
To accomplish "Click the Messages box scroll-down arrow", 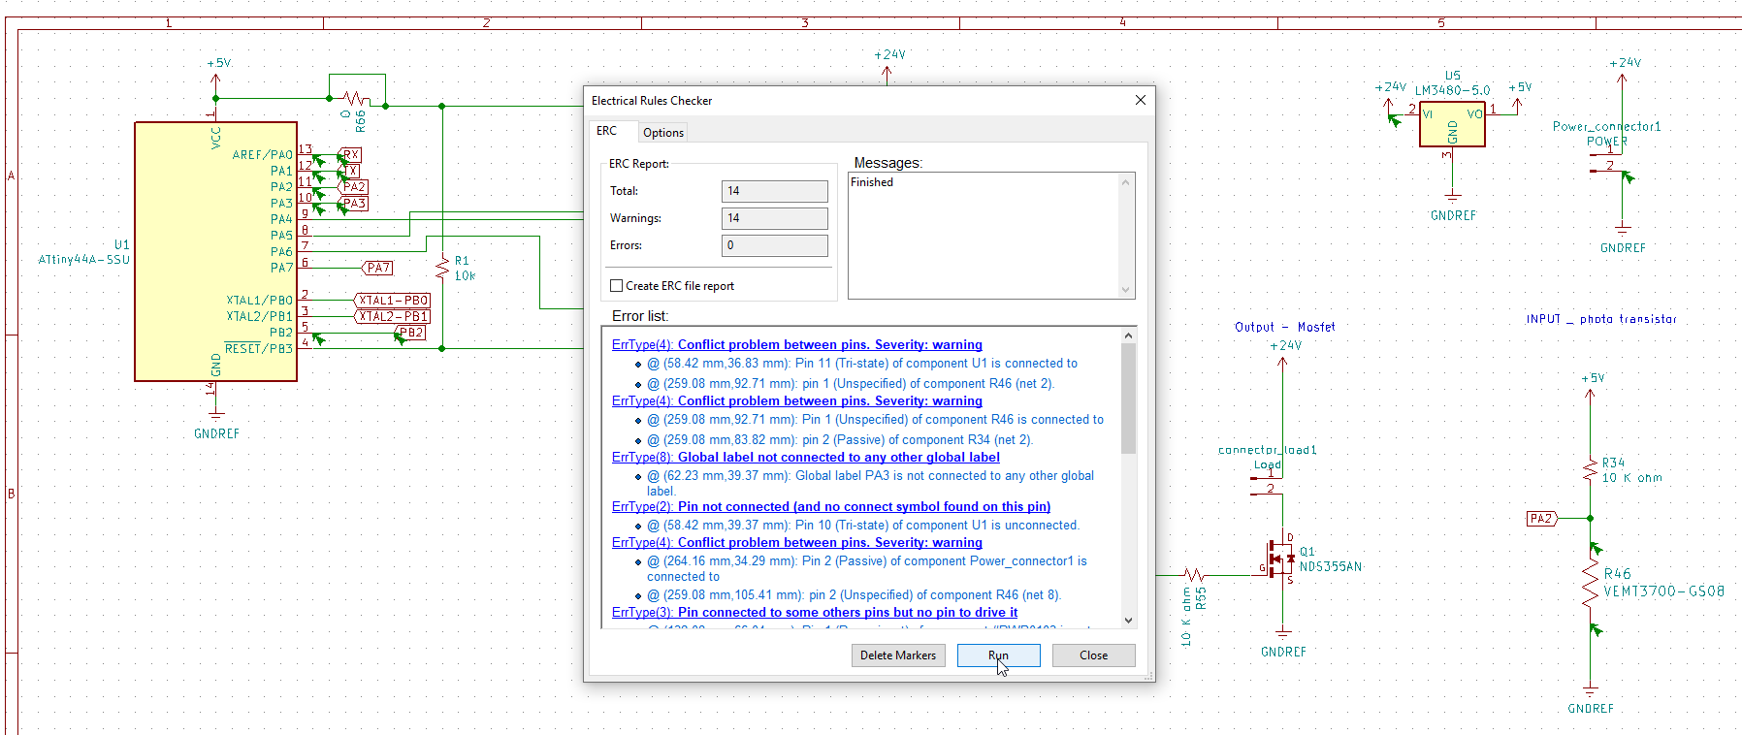I will (1126, 290).
